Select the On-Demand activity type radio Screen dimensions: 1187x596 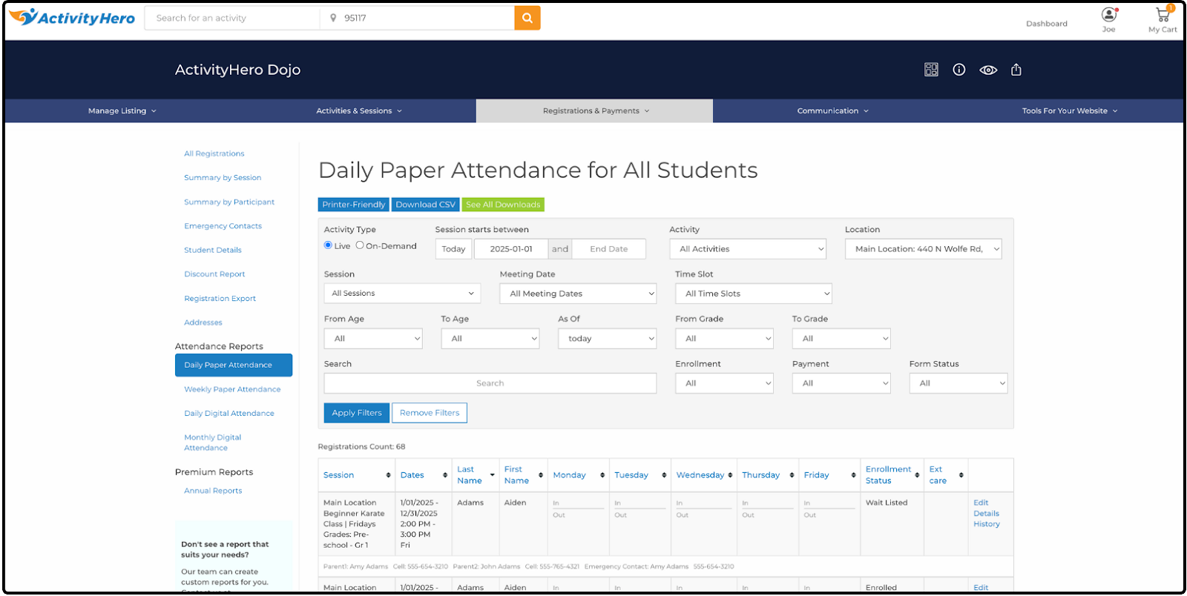[x=360, y=245]
